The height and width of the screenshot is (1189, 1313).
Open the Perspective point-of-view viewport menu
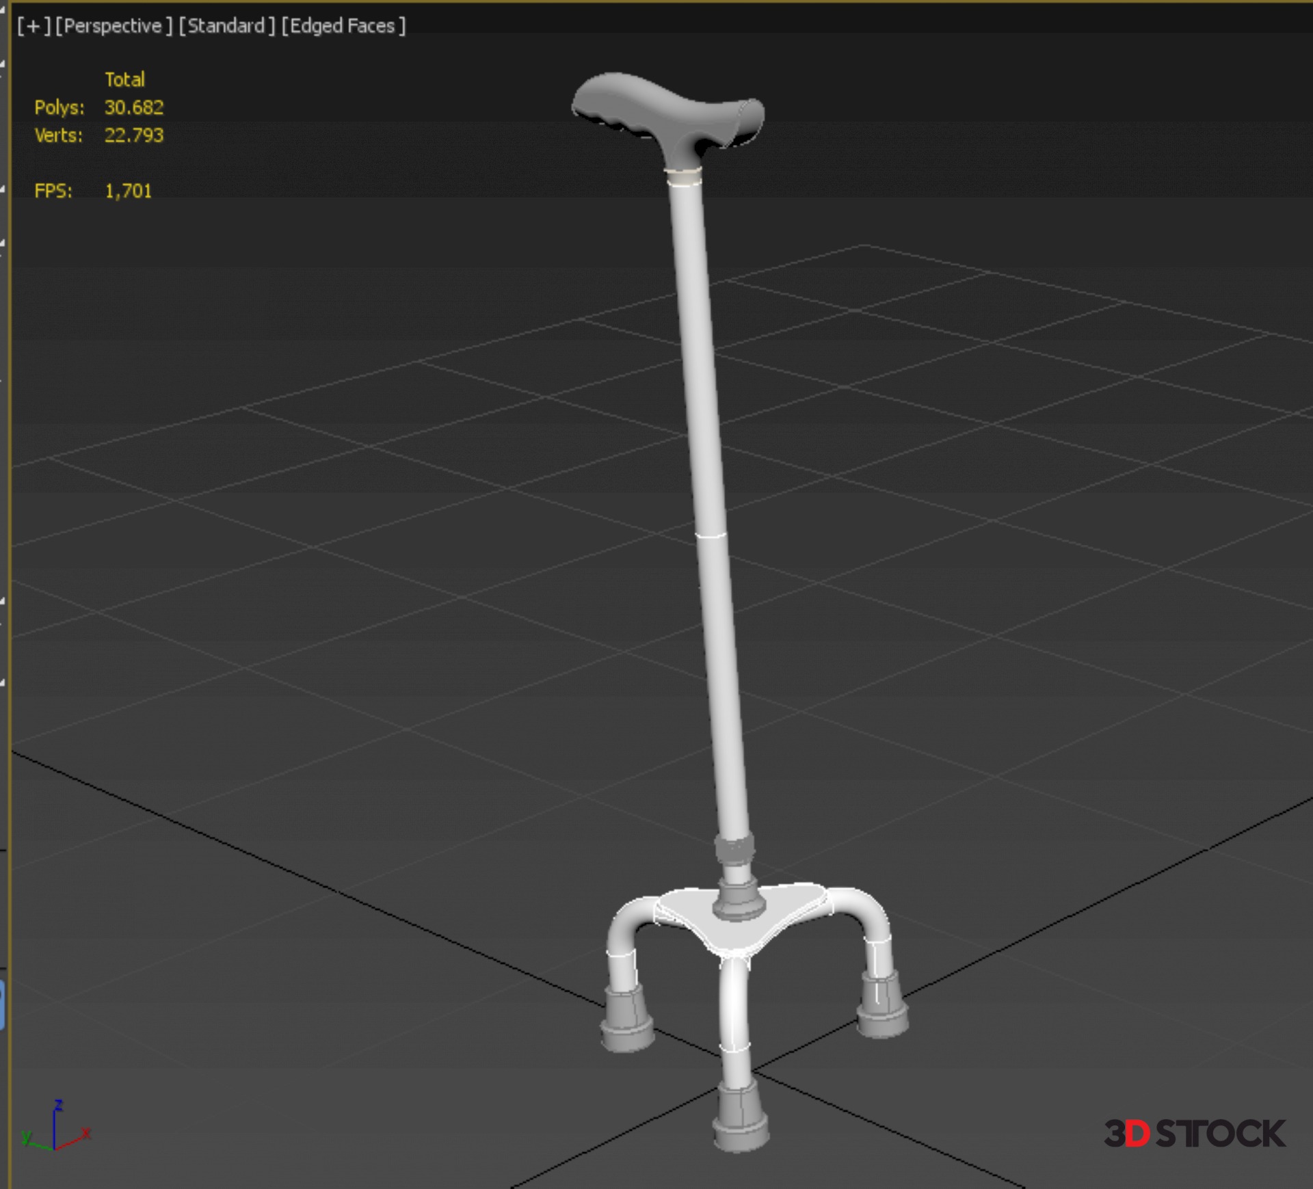[114, 26]
